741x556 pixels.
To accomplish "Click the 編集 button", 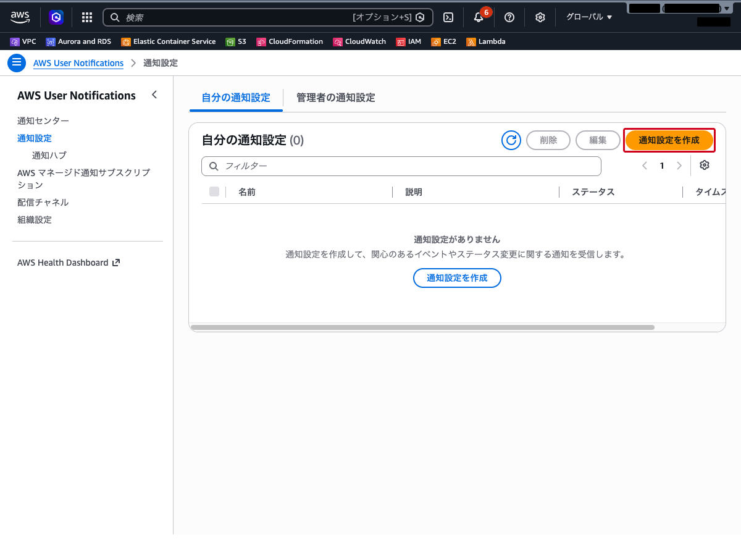I will [x=598, y=140].
